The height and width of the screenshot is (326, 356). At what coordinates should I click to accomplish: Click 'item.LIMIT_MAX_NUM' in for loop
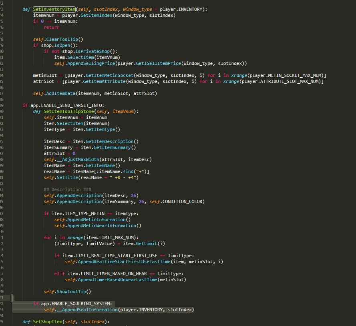coord(110,237)
